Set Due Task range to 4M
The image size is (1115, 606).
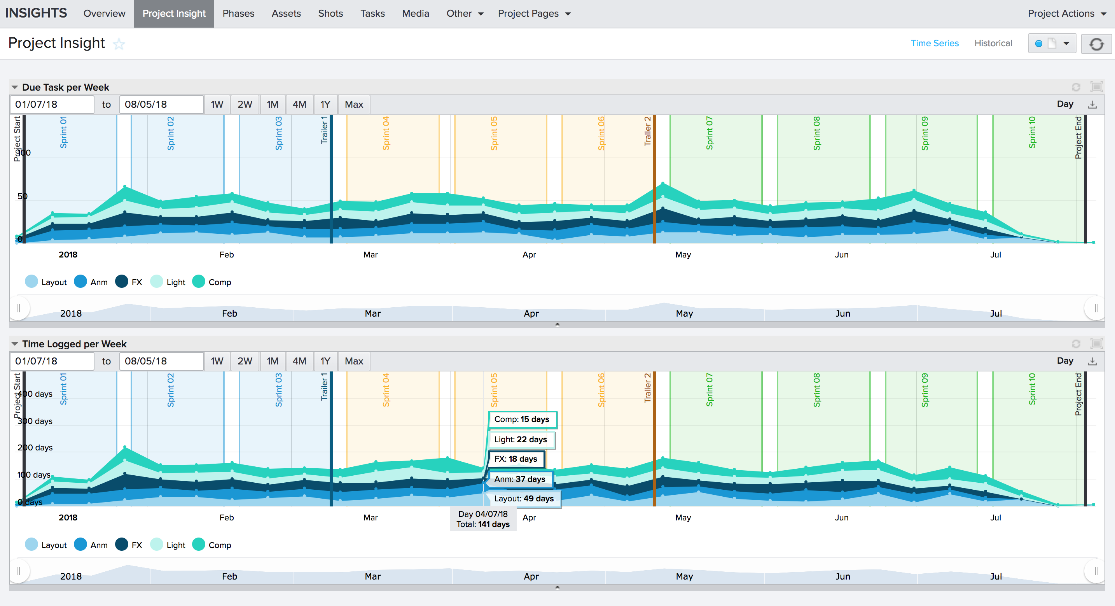click(299, 104)
